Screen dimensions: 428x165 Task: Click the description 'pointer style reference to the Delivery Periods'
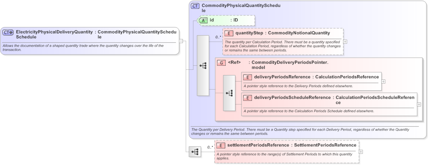(x=298, y=86)
